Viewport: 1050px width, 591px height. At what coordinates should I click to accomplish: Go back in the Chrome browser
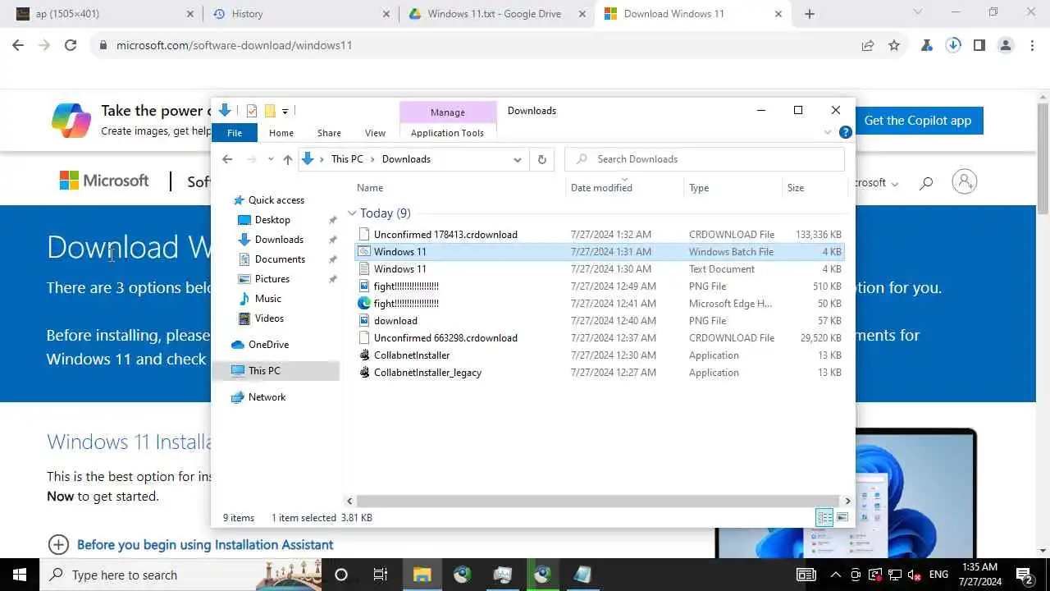tap(18, 45)
